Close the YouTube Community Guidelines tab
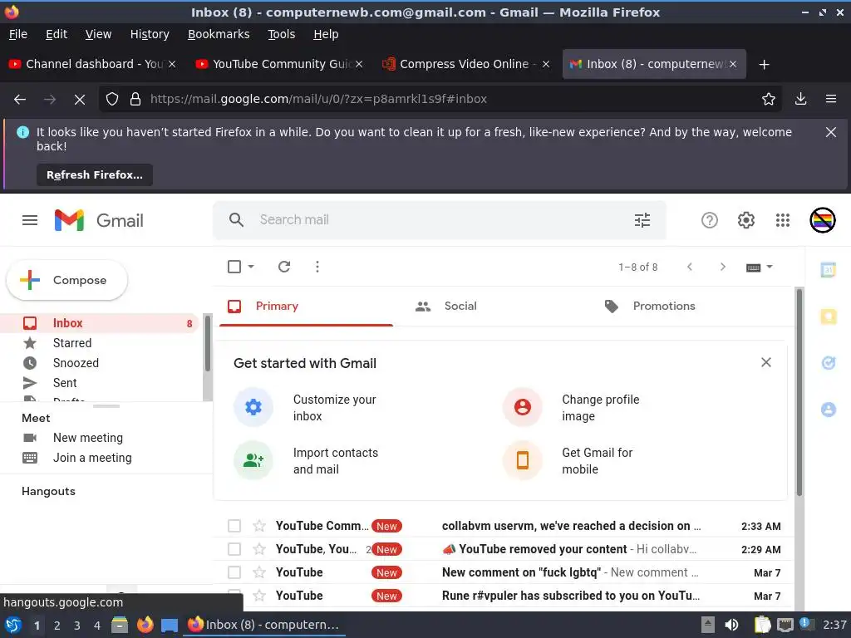The width and height of the screenshot is (851, 638). (359, 64)
